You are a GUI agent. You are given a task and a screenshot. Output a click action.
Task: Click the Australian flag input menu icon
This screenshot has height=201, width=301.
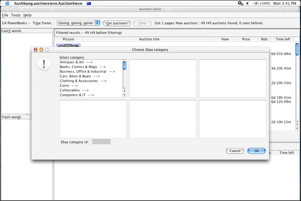click(89, 3)
